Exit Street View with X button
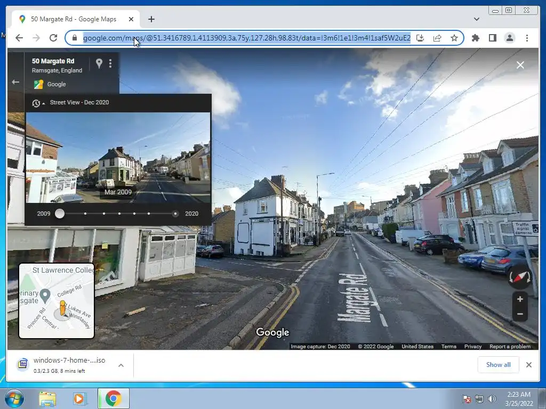Image resolution: width=546 pixels, height=409 pixels. coord(520,65)
